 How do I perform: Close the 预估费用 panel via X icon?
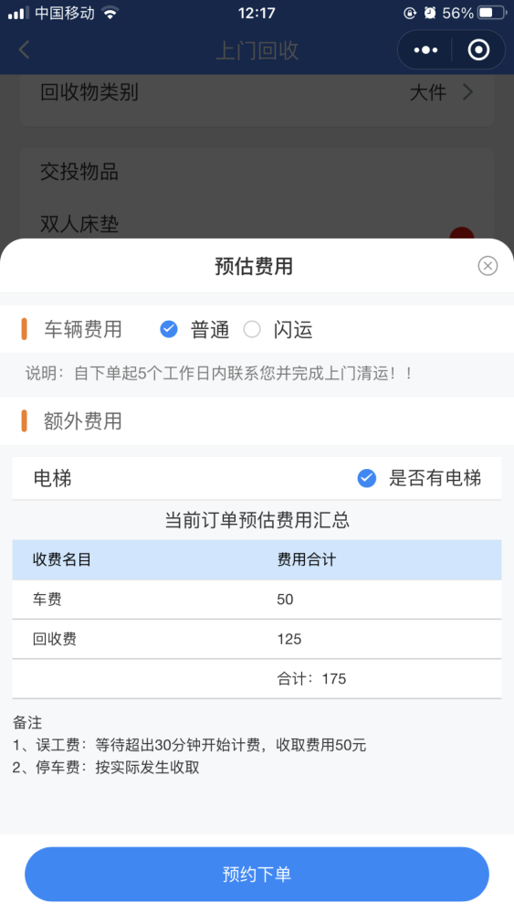(488, 266)
